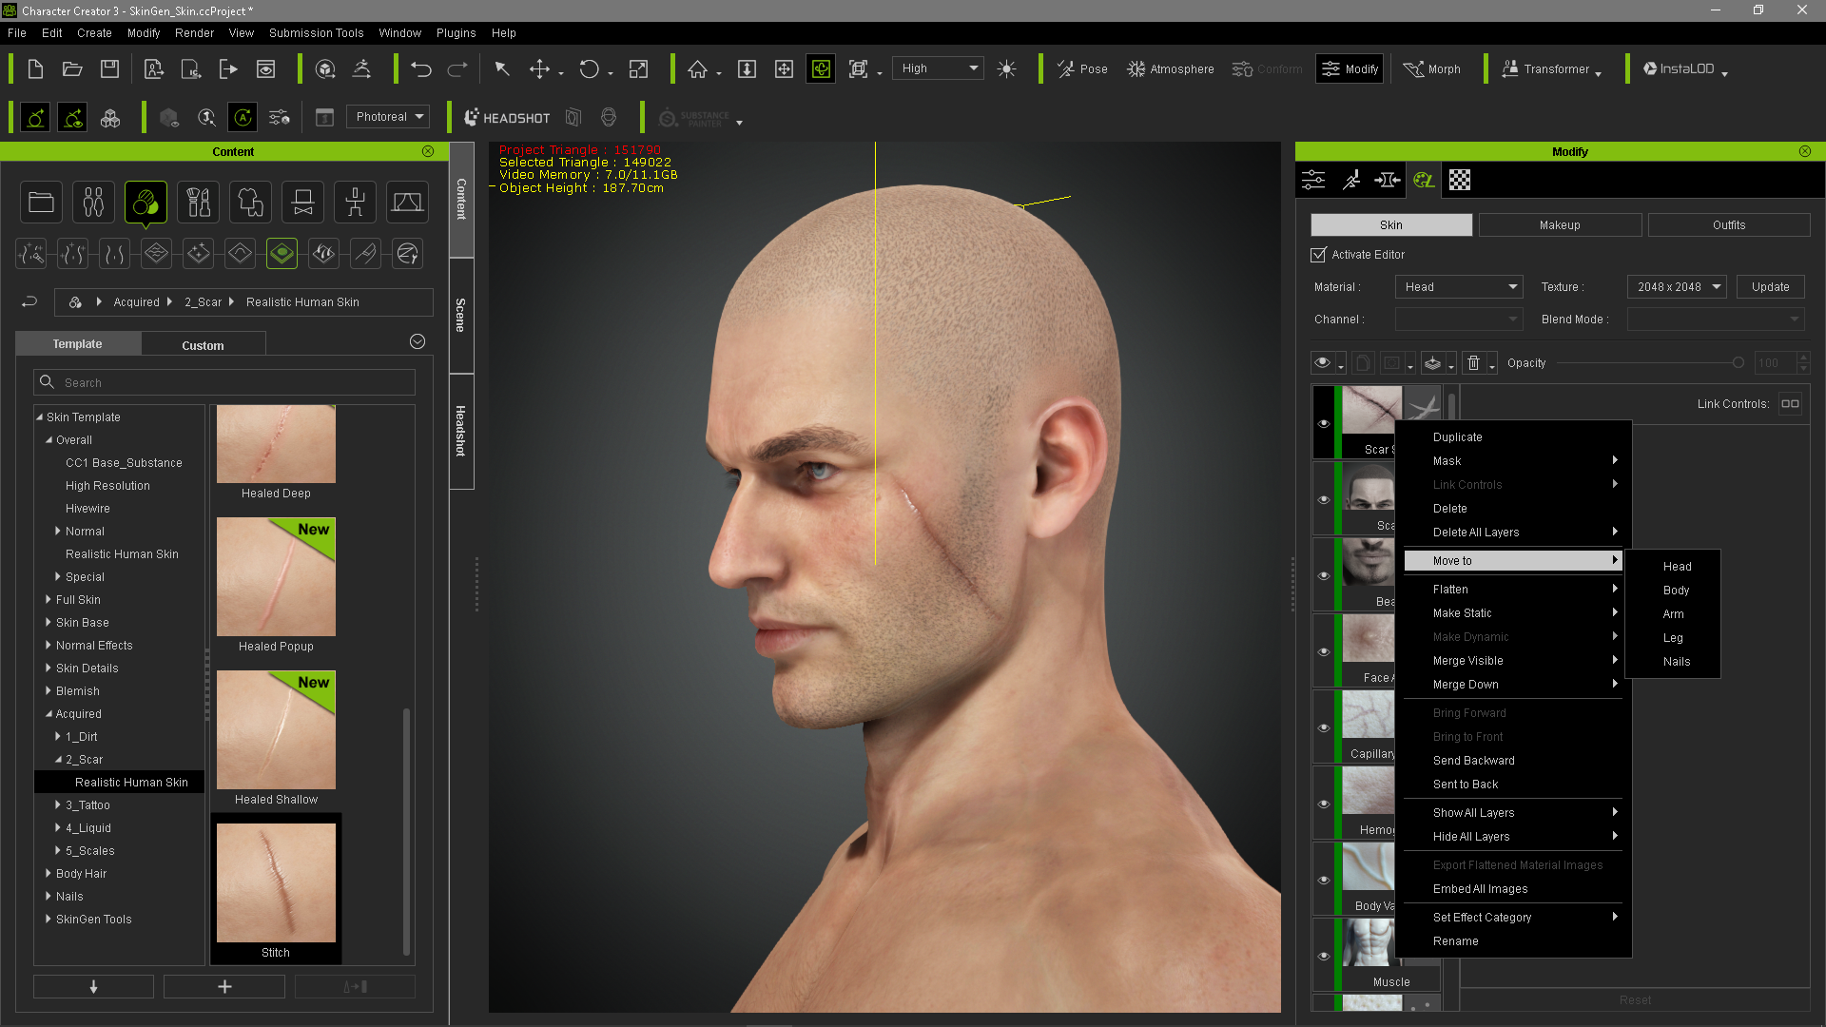The image size is (1826, 1027).
Task: Open the Content folder category icon
Action: coord(41,202)
